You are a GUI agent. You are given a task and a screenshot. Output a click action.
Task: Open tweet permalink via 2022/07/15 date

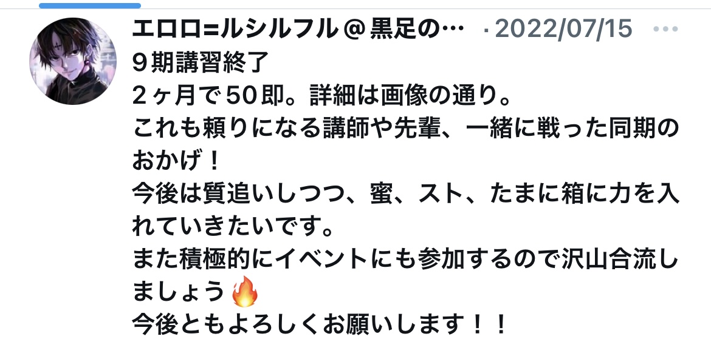point(563,28)
